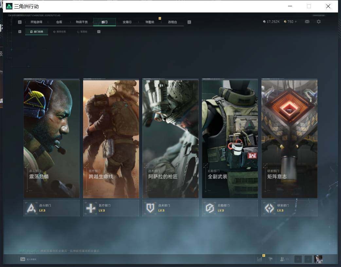Click the right key icon after sub-tabs
Screen dimensions: 341x267
click(99, 31)
